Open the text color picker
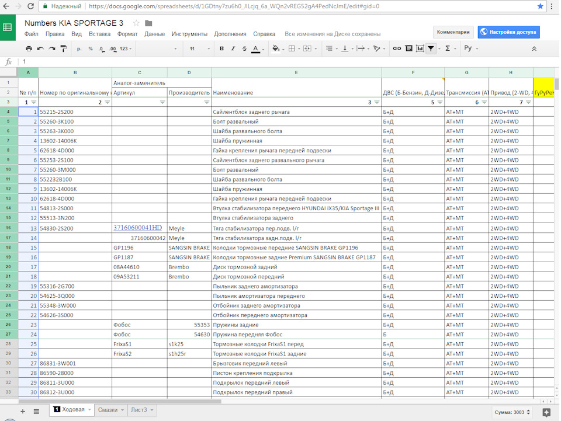 (256, 49)
